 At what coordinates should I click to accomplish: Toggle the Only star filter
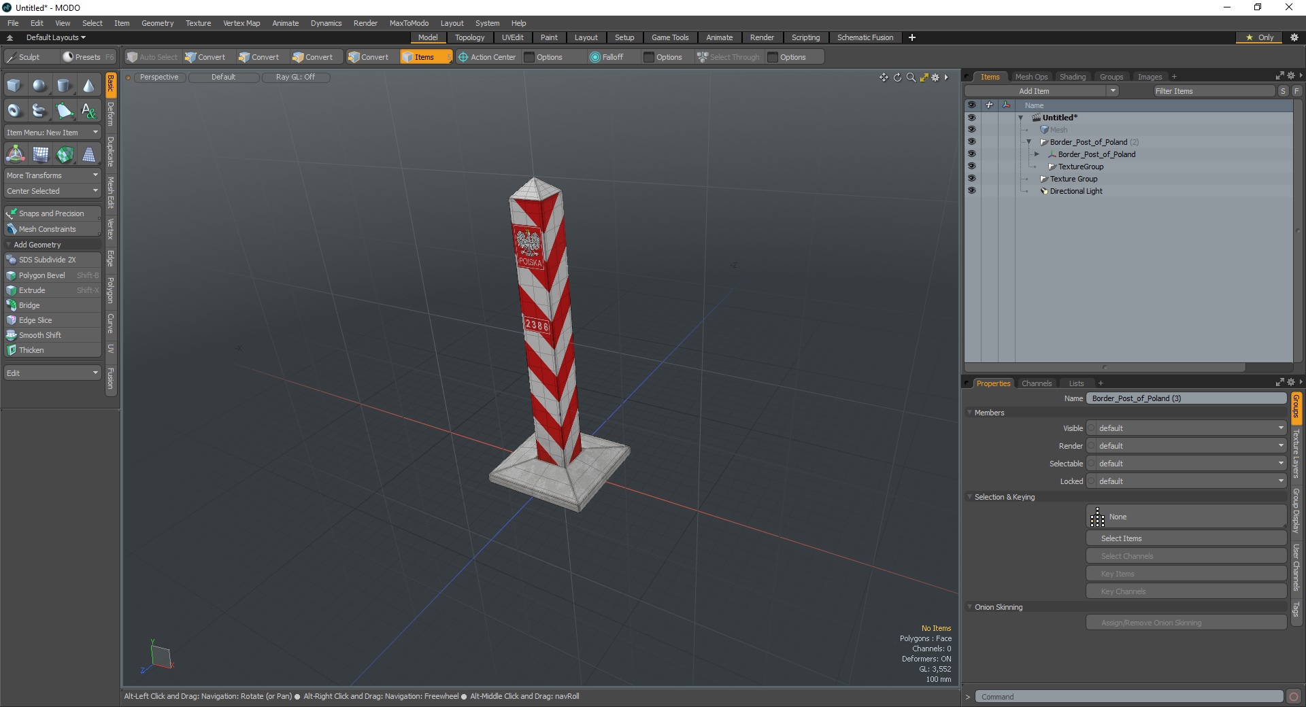(x=1260, y=37)
